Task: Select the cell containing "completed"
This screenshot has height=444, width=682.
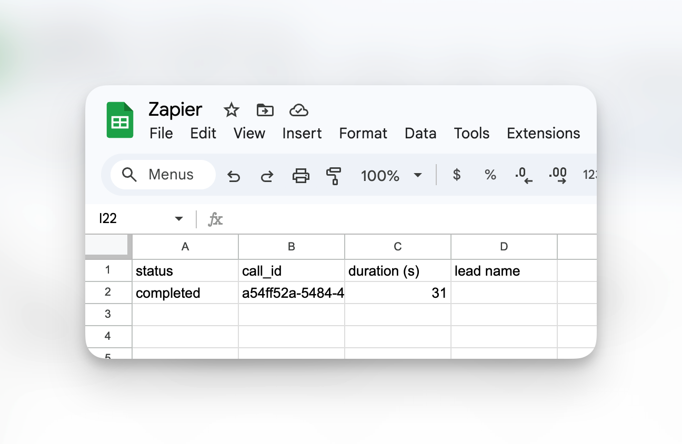Action: (185, 293)
